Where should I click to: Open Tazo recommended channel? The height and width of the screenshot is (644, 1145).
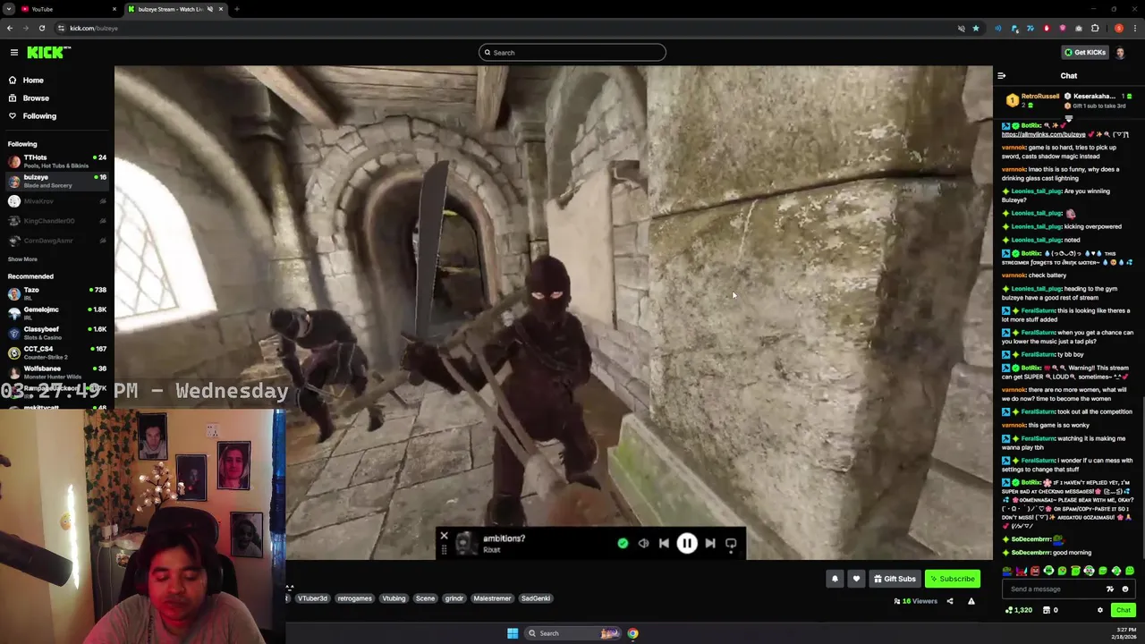point(57,293)
